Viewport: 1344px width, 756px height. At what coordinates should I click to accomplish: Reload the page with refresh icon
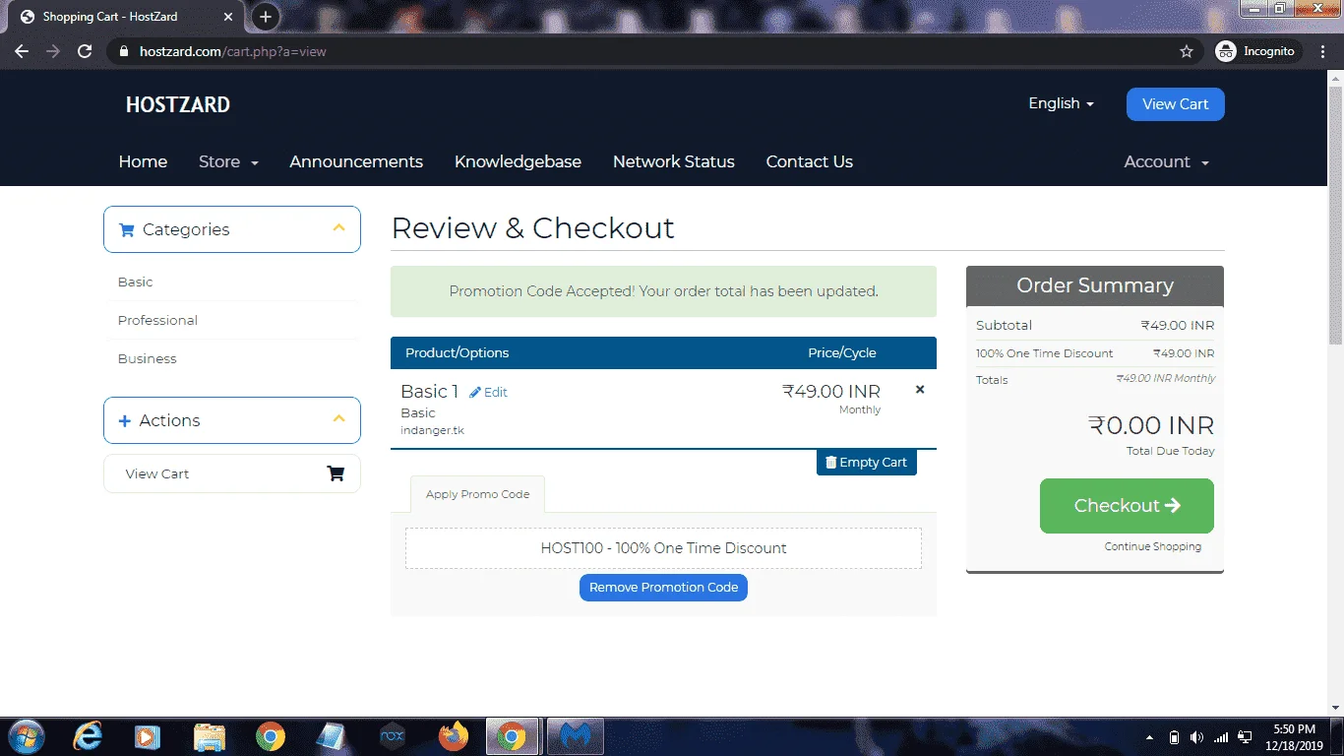pos(85,51)
